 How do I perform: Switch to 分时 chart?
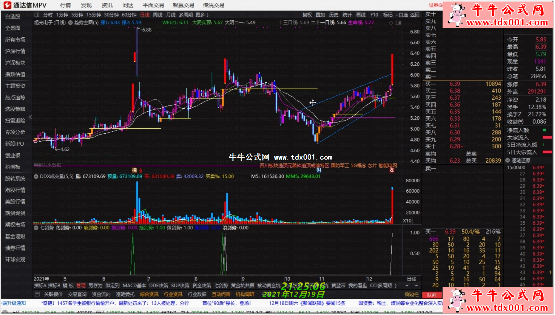48,15
